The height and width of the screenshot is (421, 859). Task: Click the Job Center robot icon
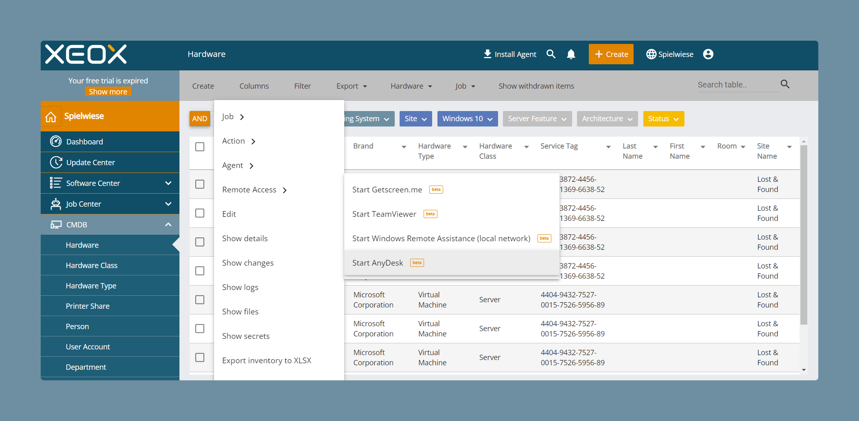pos(56,204)
